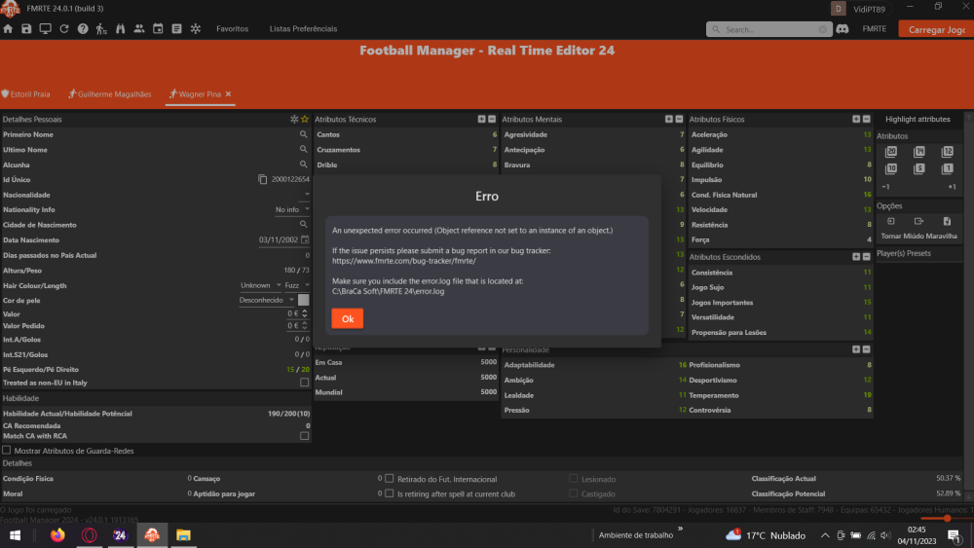The image size is (974, 548).
Task: Click Tornar Miúdo Maravilha
Action: tap(918, 236)
